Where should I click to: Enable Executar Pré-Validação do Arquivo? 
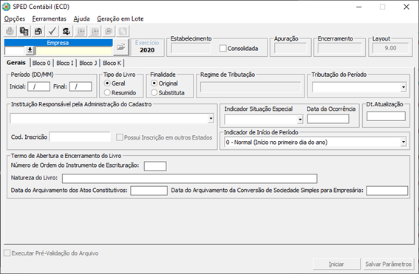pos(7,253)
